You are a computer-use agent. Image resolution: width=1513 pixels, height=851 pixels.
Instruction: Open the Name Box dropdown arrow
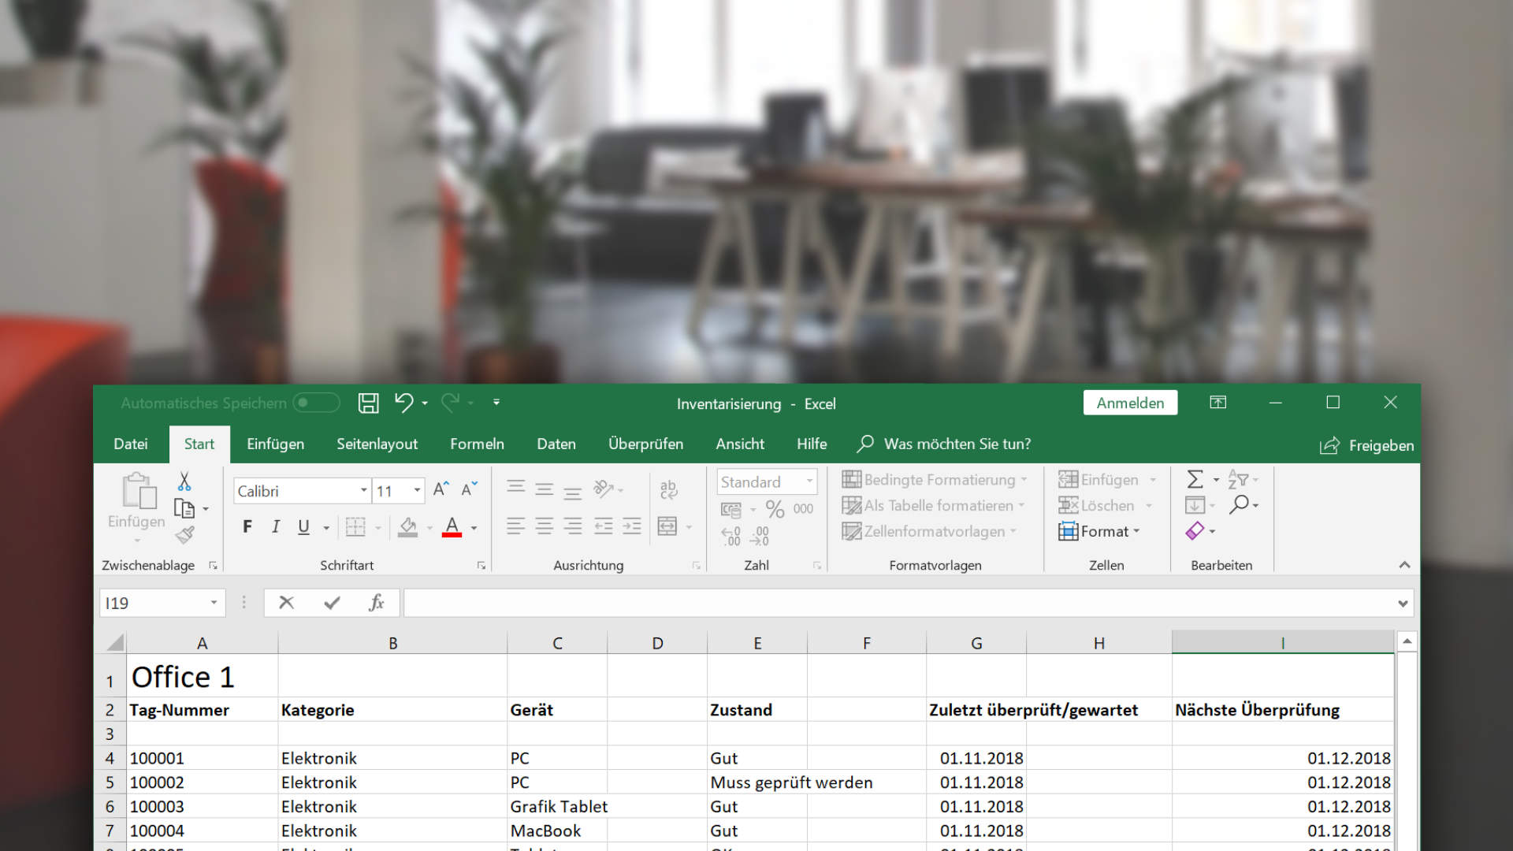click(214, 603)
